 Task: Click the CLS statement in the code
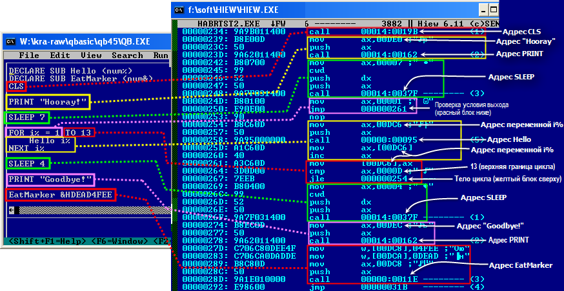pyautogui.click(x=16, y=86)
